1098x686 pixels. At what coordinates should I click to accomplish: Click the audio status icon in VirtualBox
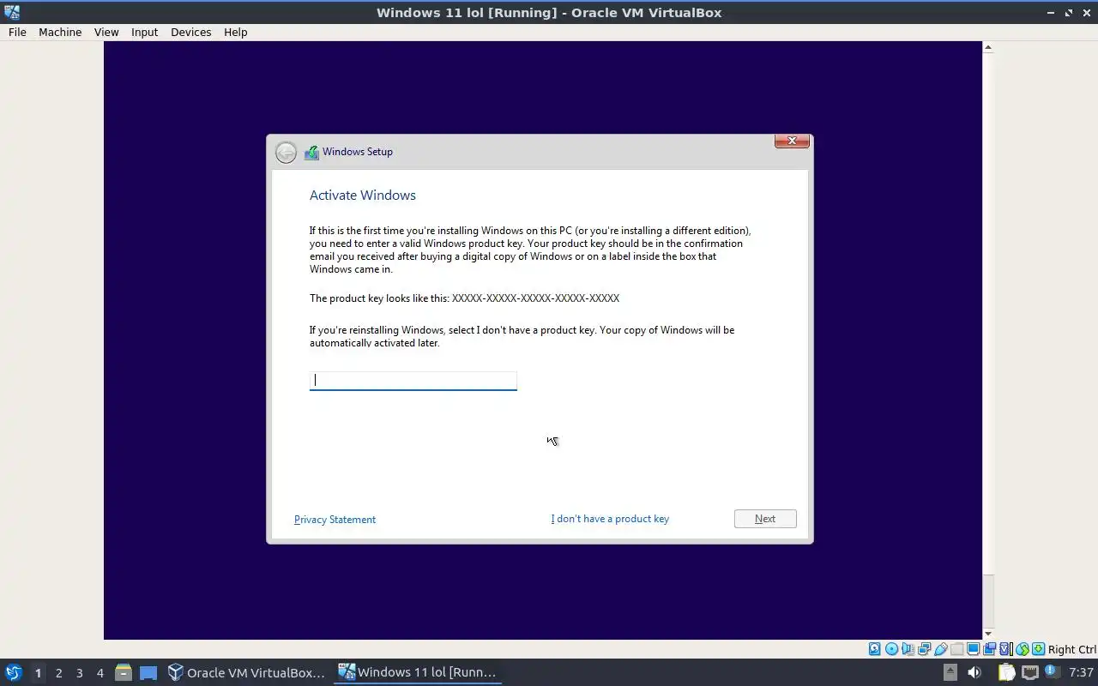908,649
